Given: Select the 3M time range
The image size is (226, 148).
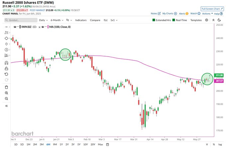Looking at the screenshot, I should tap(42, 144).
